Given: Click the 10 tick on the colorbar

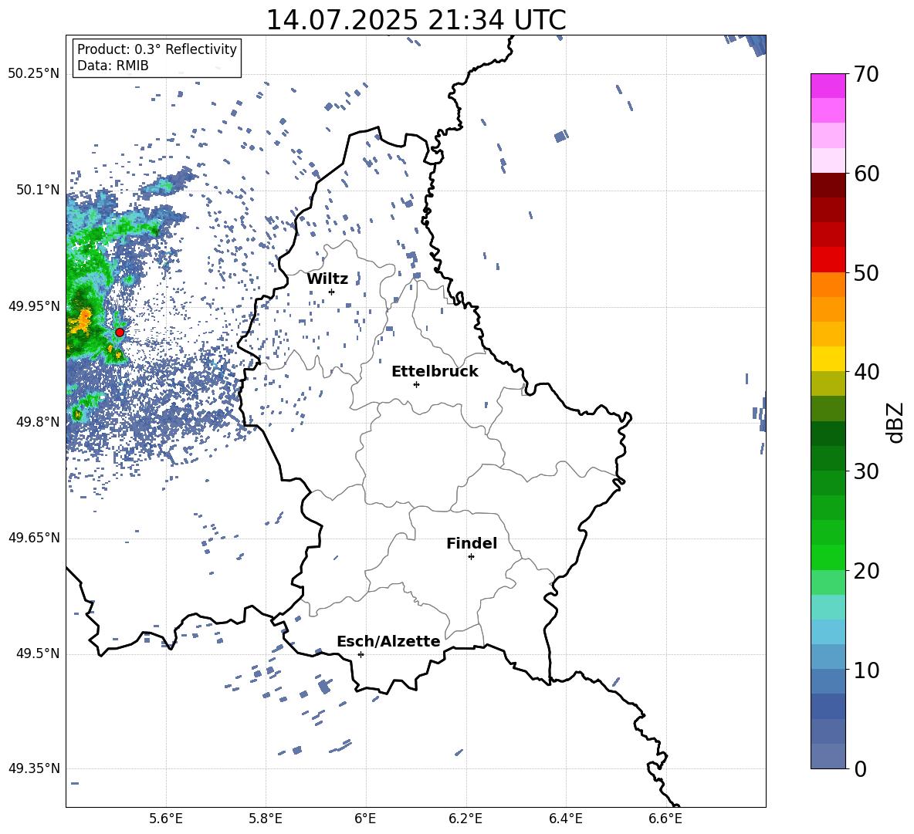Looking at the screenshot, I should coord(866,670).
